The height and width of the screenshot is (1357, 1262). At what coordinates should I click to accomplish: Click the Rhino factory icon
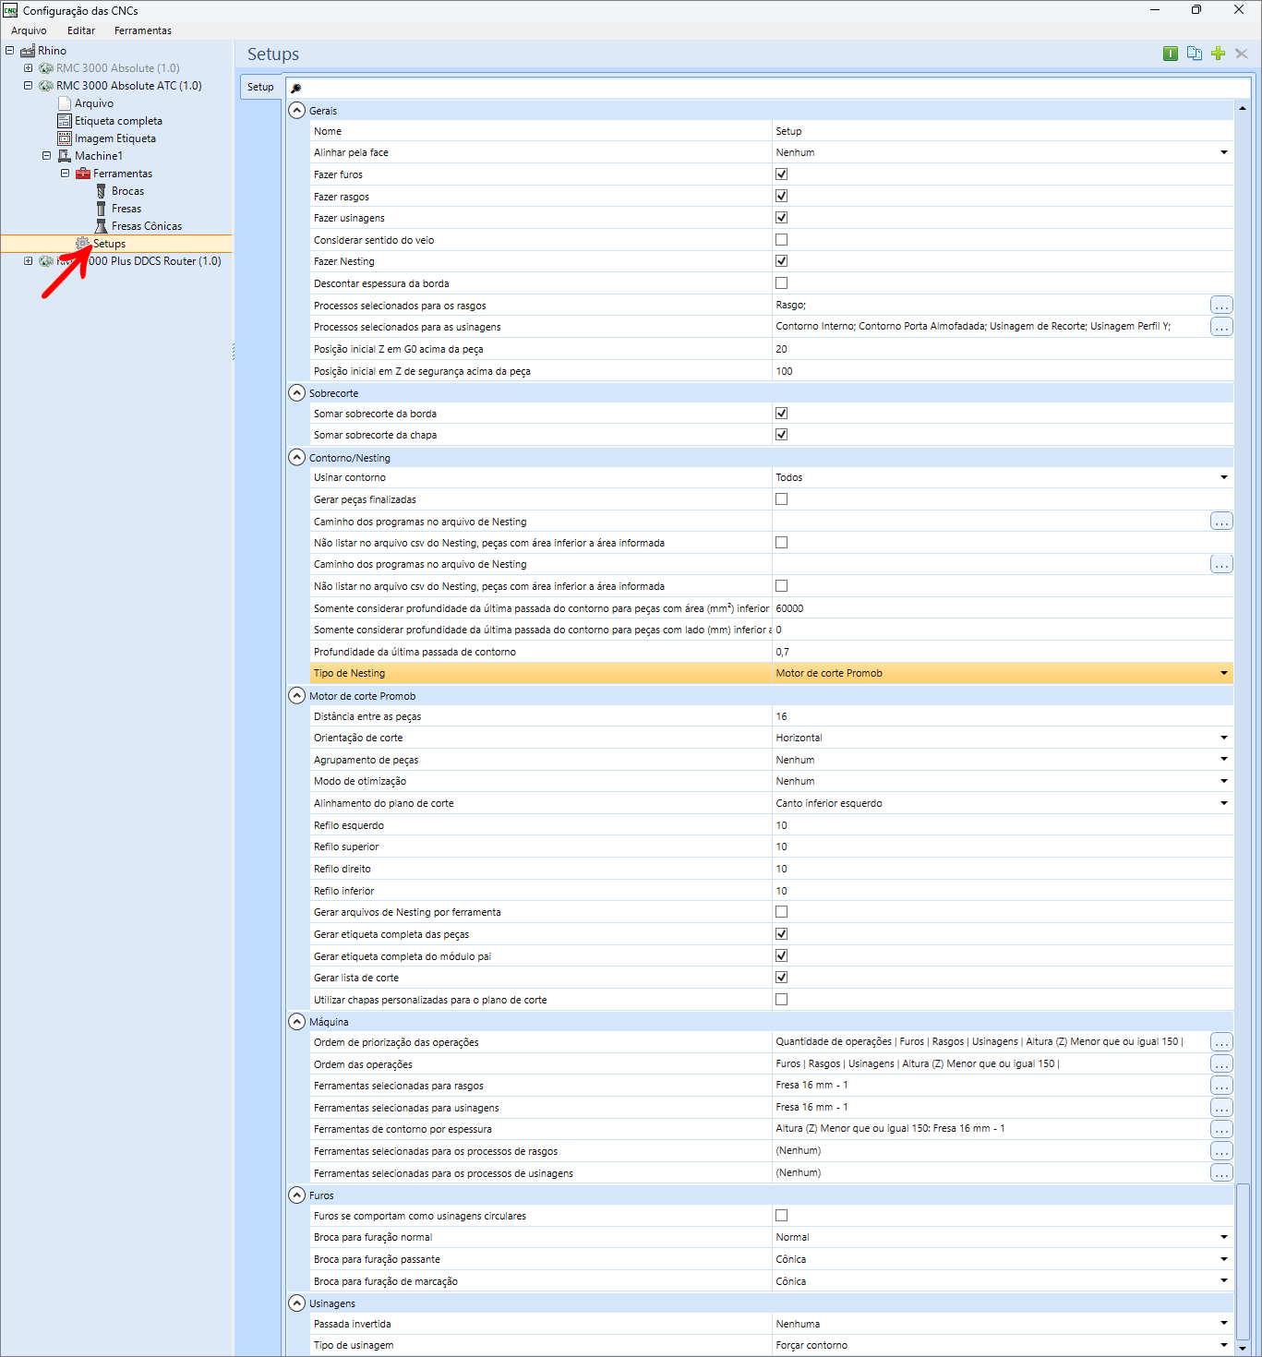coord(28,51)
